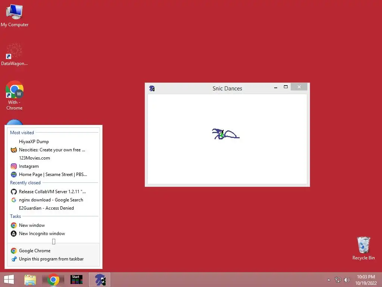
Task: Click the incognito hat icon
Action: (14, 234)
